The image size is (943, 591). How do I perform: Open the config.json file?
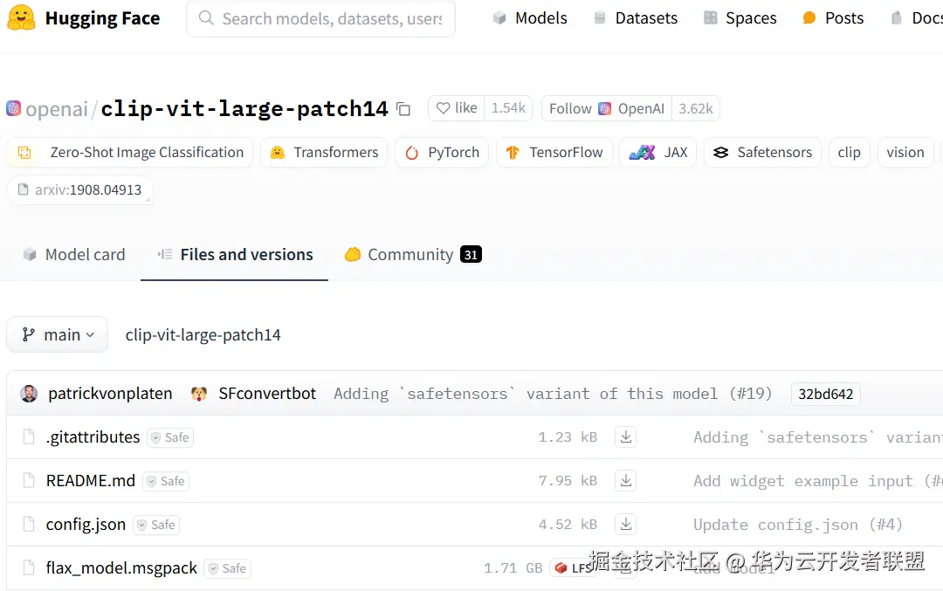[86, 525]
